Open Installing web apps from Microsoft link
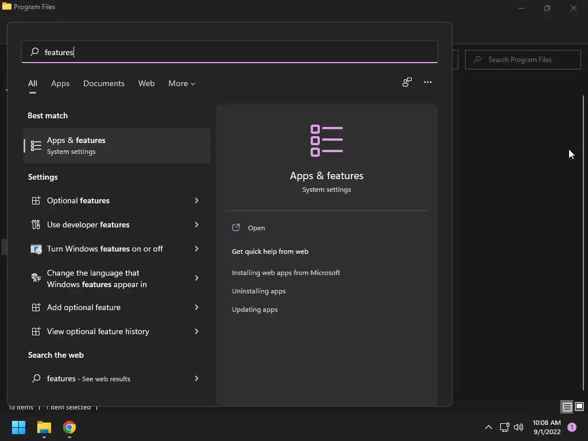 [x=286, y=273]
